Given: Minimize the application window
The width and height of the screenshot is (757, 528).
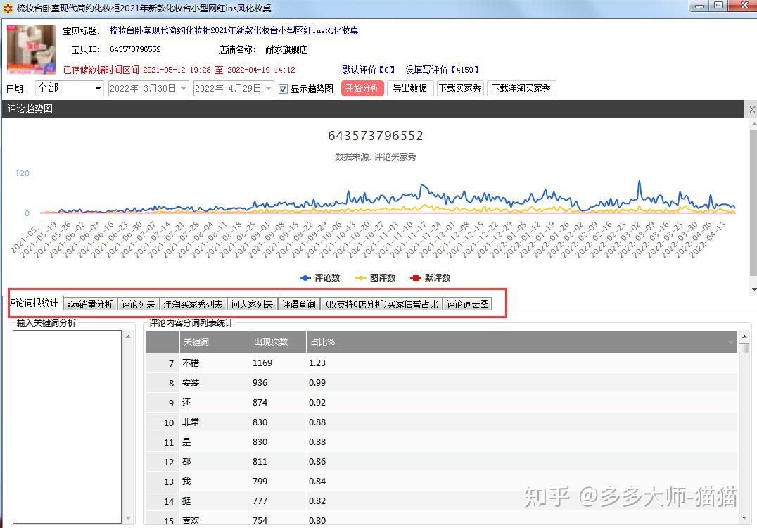Looking at the screenshot, I should 699,6.
